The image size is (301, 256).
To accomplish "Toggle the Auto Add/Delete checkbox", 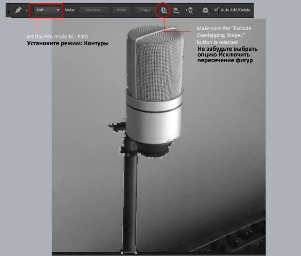I will (x=216, y=10).
